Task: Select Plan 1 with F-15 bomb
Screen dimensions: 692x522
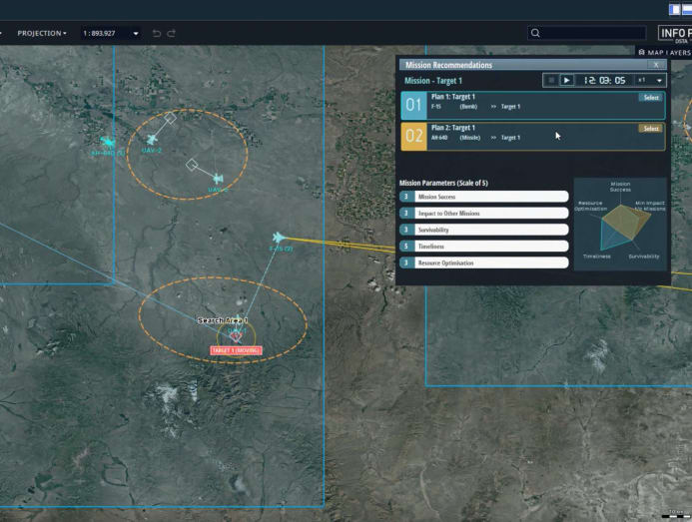Action: tap(651, 98)
